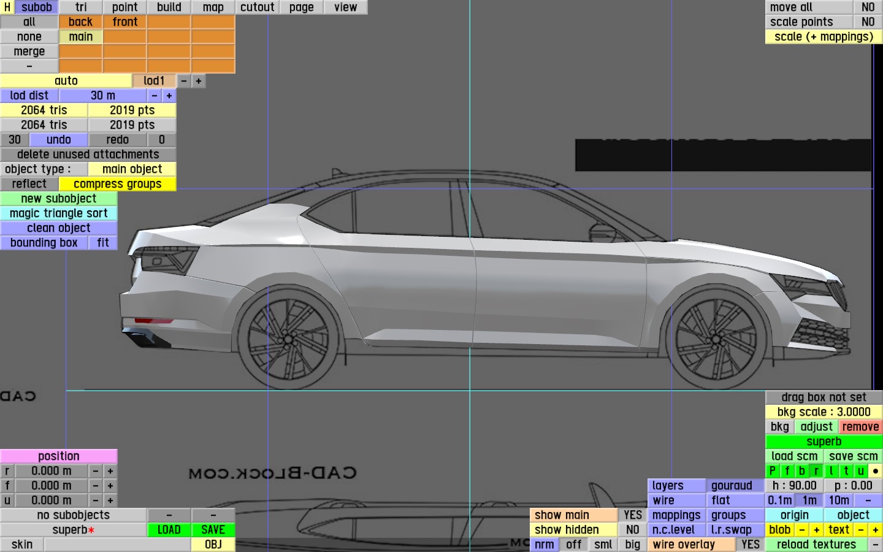Image resolution: width=883 pixels, height=552 pixels.
Task: Choose the green 'b' back view button
Action: coord(802,471)
